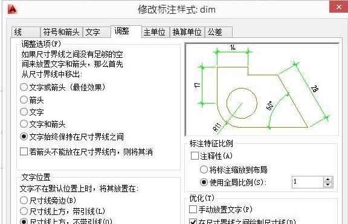Switch to the 文字 tab
348x224 pixels.
97,32
